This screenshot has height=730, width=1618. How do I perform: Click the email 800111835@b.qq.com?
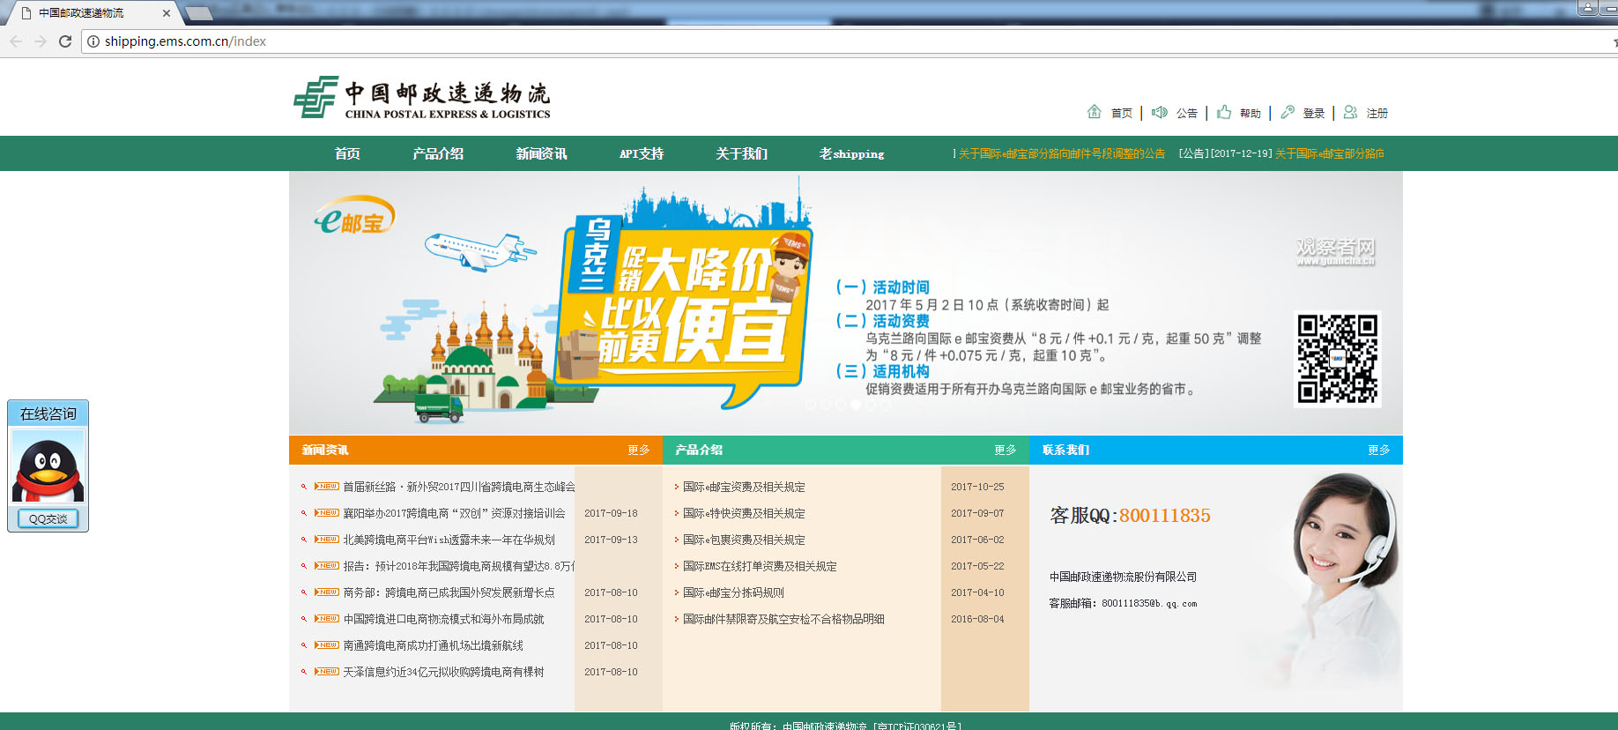[x=1149, y=604]
